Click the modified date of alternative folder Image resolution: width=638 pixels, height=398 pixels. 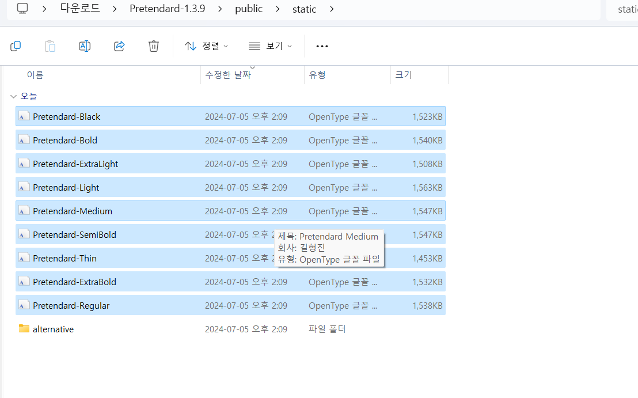click(x=246, y=329)
